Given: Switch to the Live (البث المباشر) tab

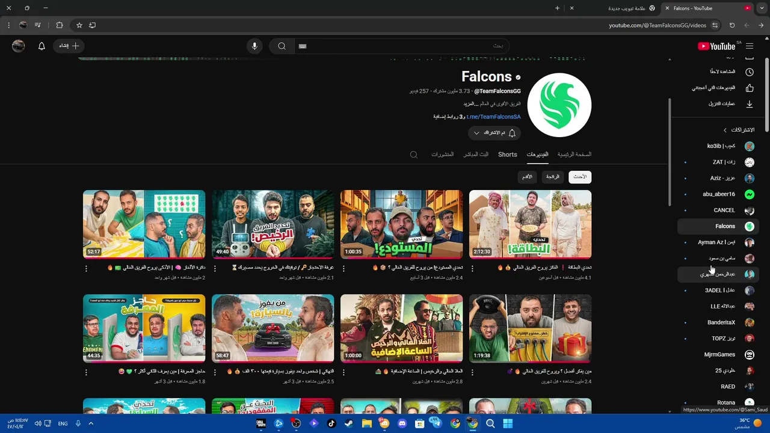Looking at the screenshot, I should [476, 155].
